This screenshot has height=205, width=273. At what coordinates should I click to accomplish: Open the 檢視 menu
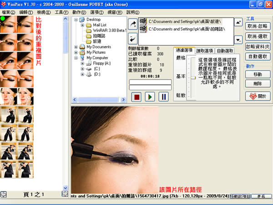(x=44, y=12)
